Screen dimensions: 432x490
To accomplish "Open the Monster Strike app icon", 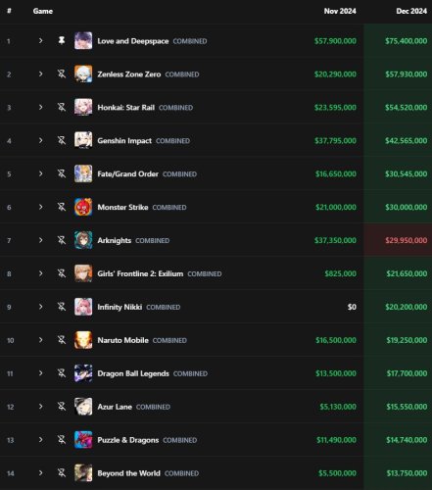I will 83,207.
